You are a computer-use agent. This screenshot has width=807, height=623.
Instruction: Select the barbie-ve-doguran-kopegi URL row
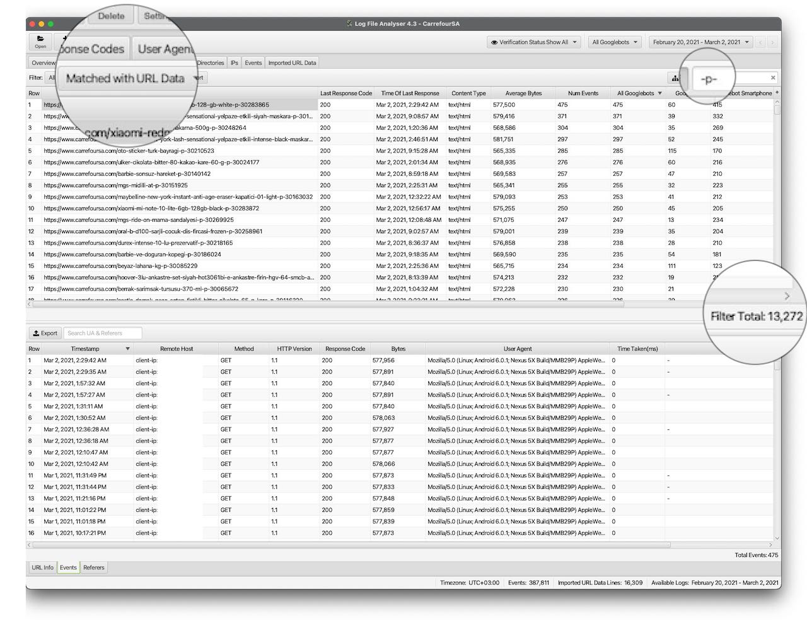400,254
